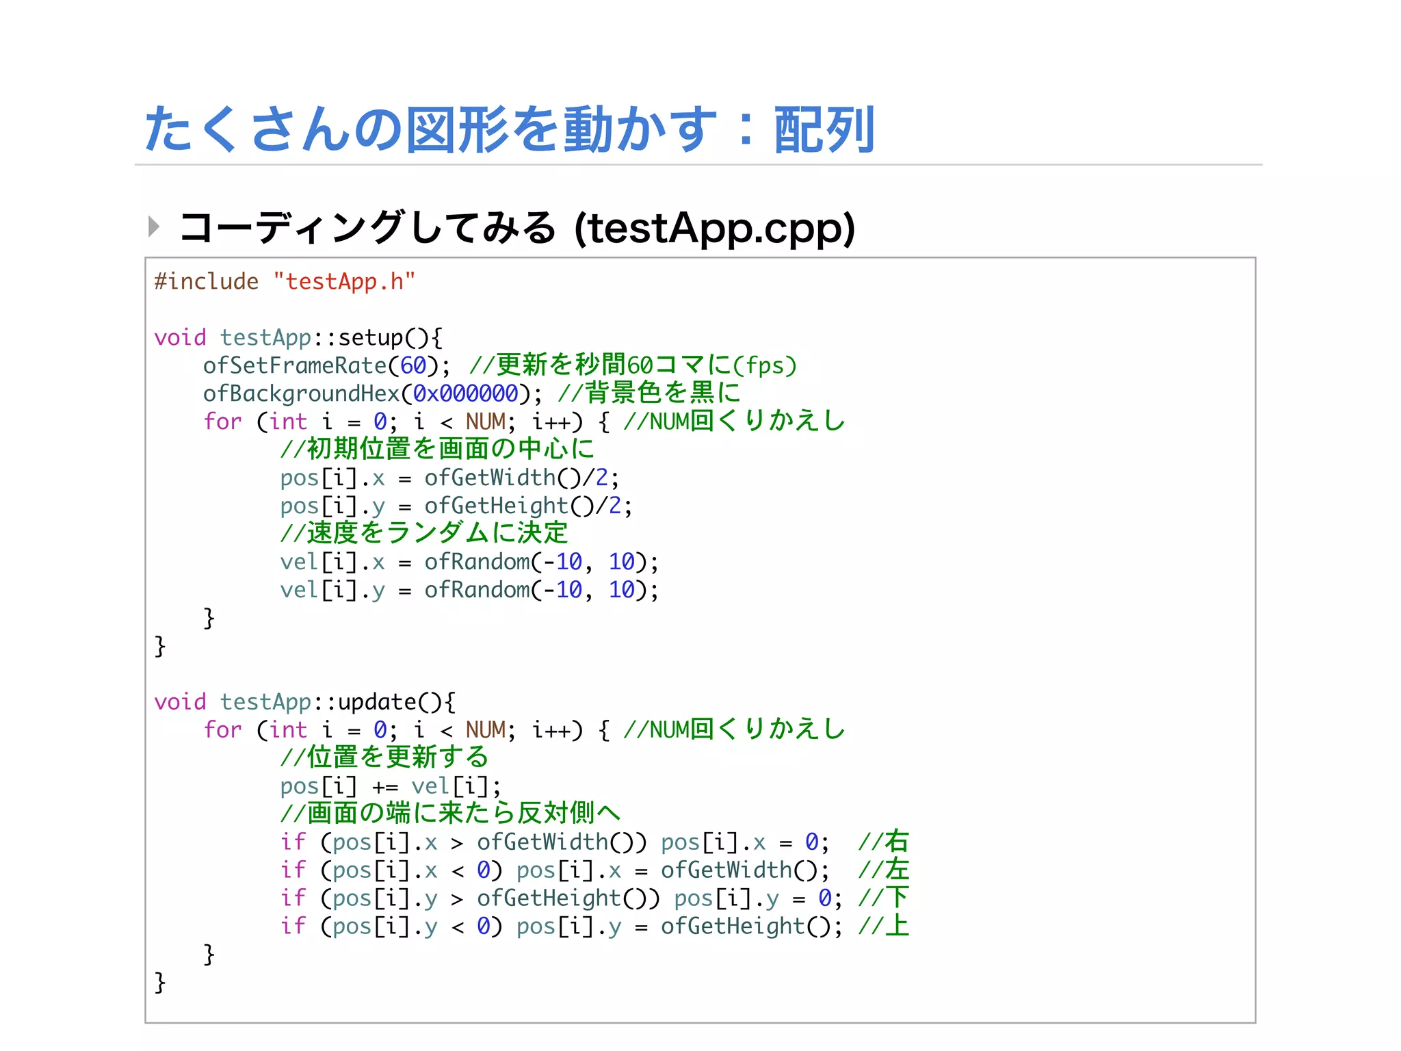
Task: Click the comment //更新を秒間60コマに(fps)
Action: pos(633,365)
